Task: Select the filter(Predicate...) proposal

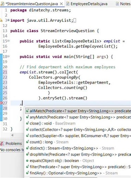Action: (78, 167)
